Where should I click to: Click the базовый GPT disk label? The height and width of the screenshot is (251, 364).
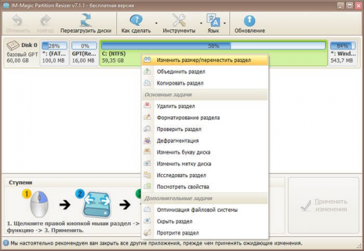coord(22,55)
